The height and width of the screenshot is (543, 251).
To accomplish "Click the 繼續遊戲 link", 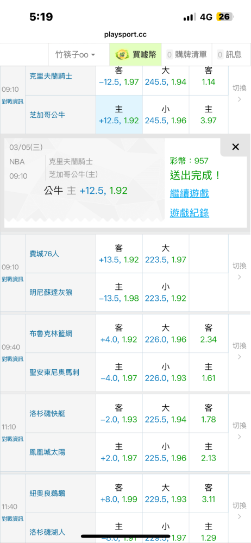I will tap(189, 194).
